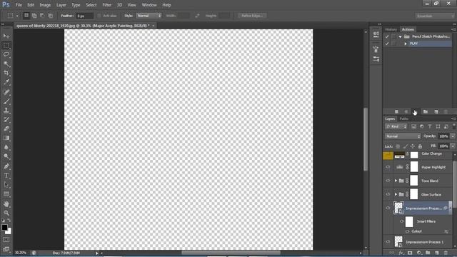
Task: Click Subtract from selection option icon
Action: (42, 16)
